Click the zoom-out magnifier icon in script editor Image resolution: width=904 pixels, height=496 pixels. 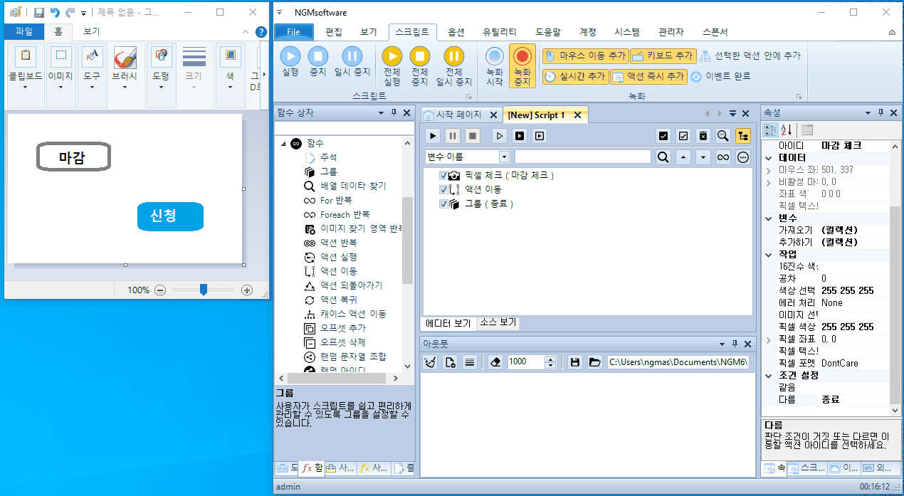(x=723, y=135)
